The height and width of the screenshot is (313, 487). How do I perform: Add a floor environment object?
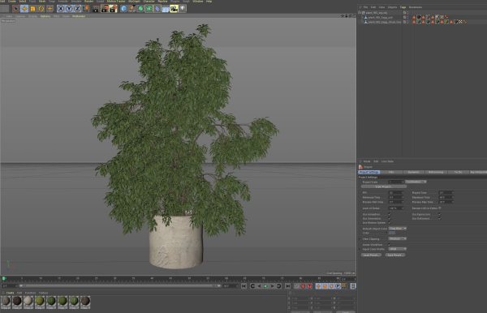[166, 9]
